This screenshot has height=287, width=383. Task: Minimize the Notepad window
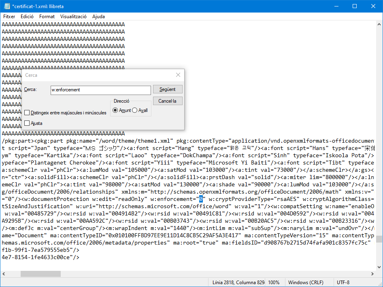[x=336, y=6]
